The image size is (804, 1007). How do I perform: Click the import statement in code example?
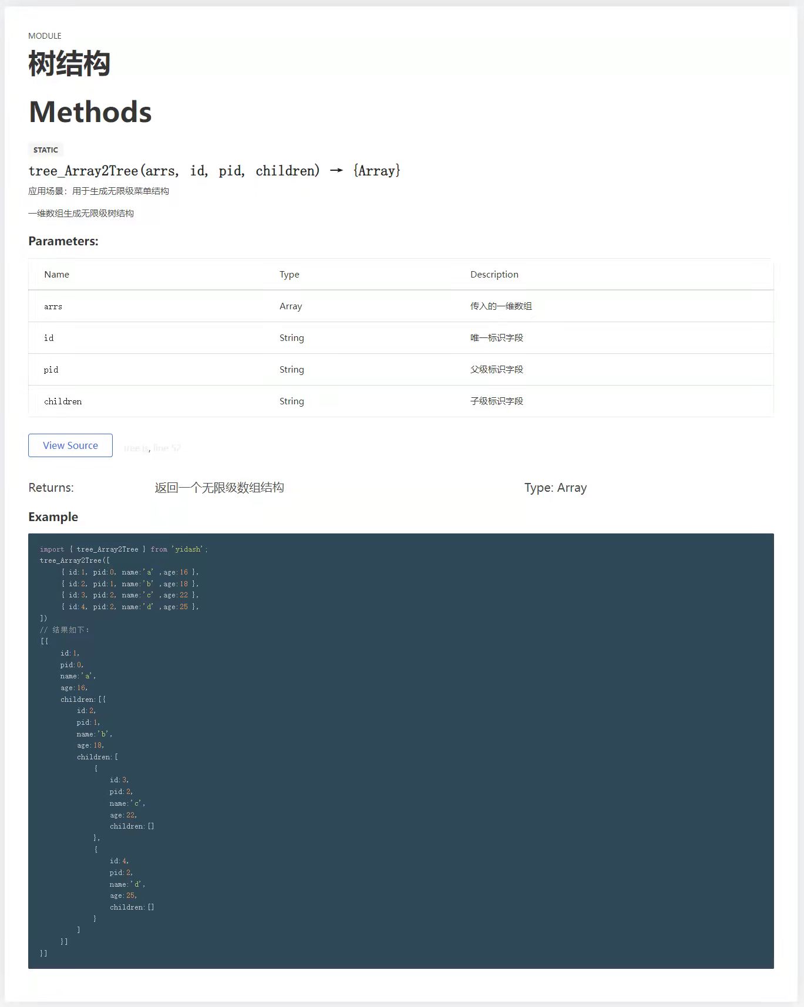[x=124, y=549]
